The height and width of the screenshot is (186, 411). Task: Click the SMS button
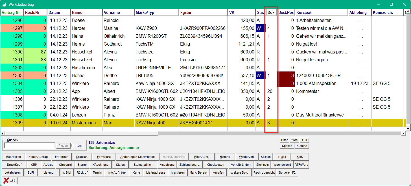point(300,157)
